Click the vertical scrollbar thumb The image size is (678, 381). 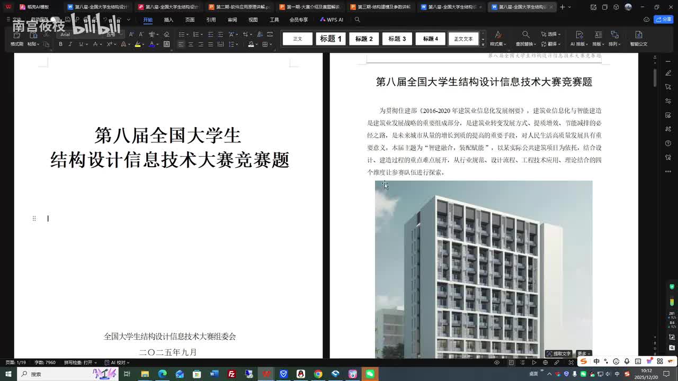pos(655,78)
